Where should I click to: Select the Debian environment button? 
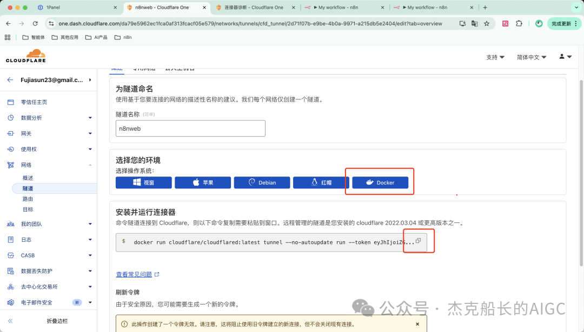[262, 182]
